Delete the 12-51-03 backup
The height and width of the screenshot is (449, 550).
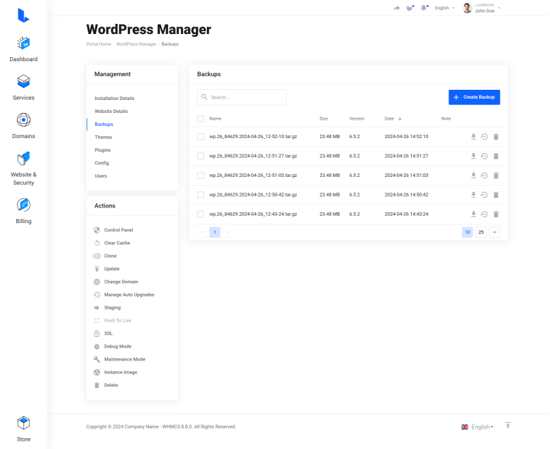pos(496,176)
